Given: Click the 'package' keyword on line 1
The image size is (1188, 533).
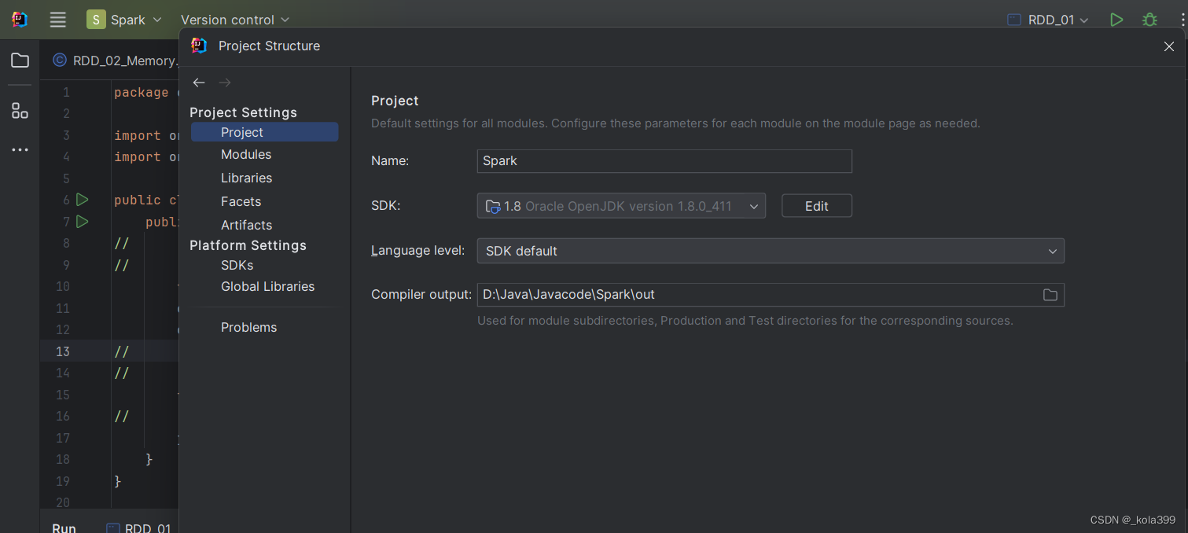Looking at the screenshot, I should (141, 93).
